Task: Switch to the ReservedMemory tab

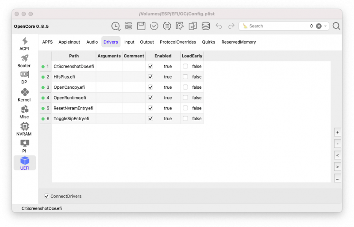Action: click(239, 42)
